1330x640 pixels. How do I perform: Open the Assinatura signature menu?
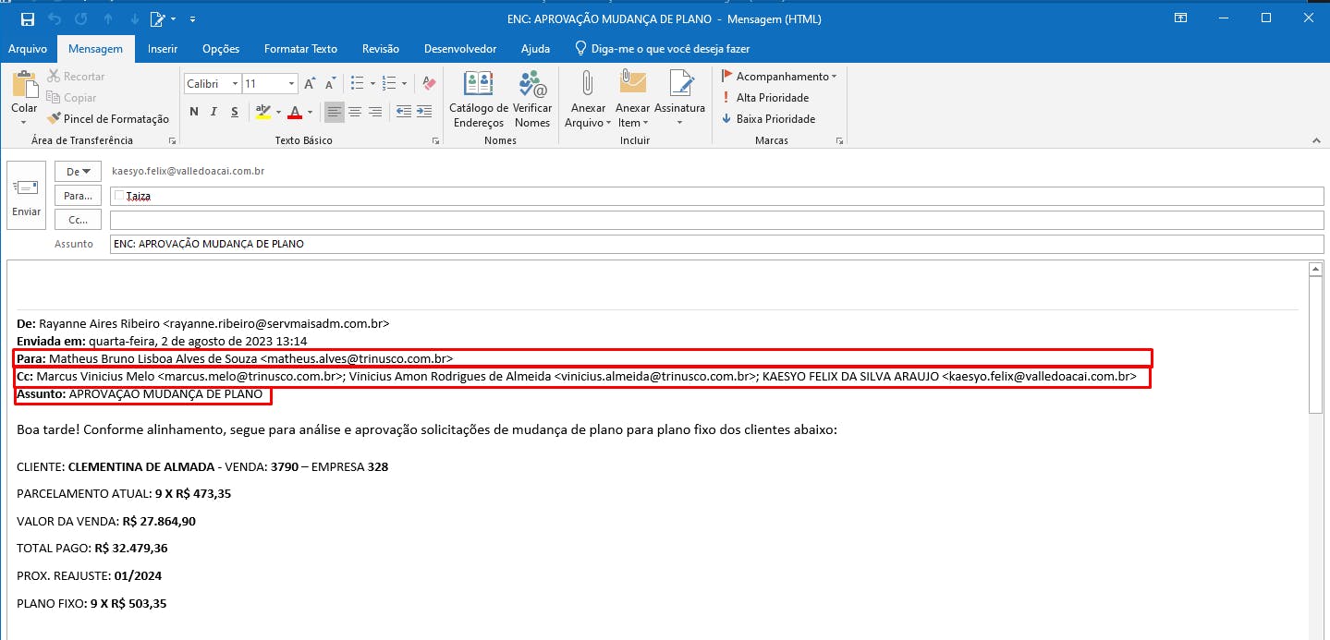tap(679, 100)
